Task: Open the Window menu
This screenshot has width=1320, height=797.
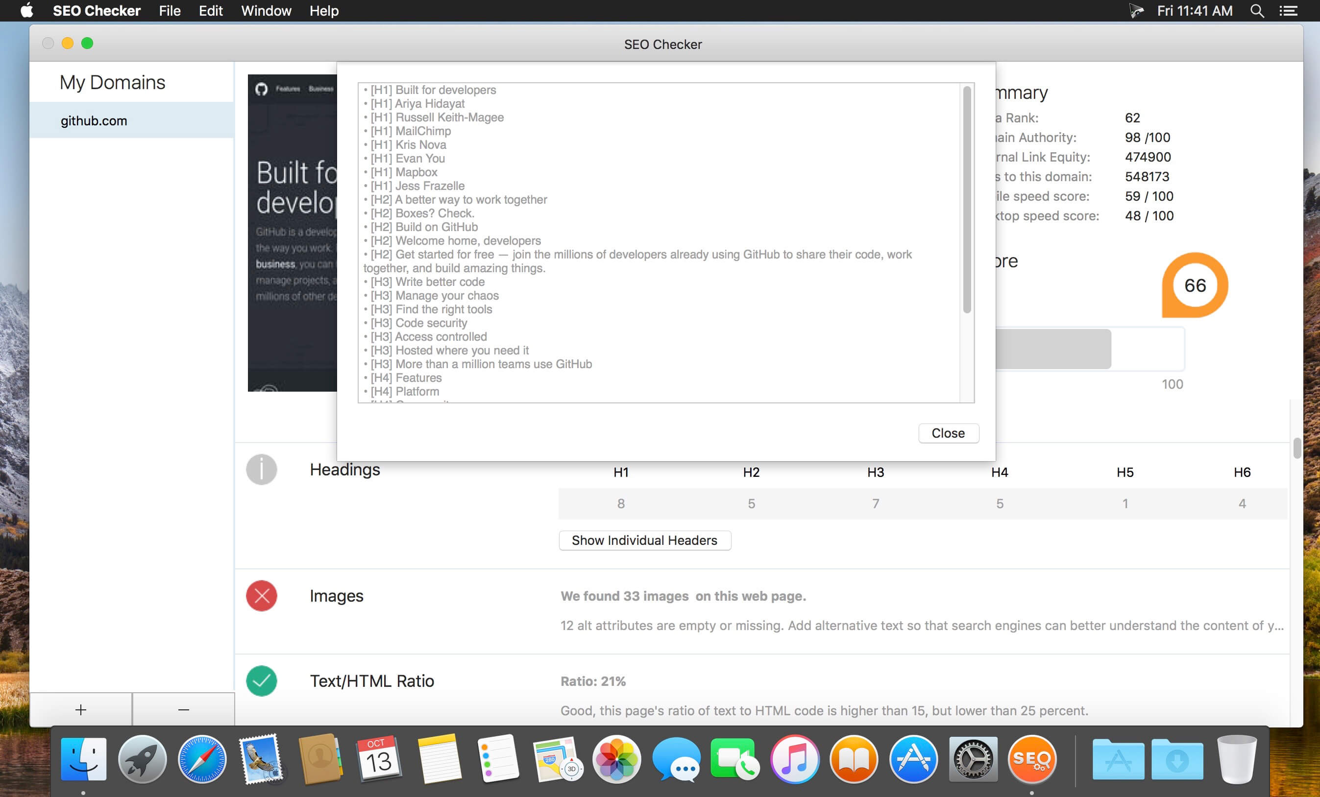Action: pyautogui.click(x=266, y=11)
